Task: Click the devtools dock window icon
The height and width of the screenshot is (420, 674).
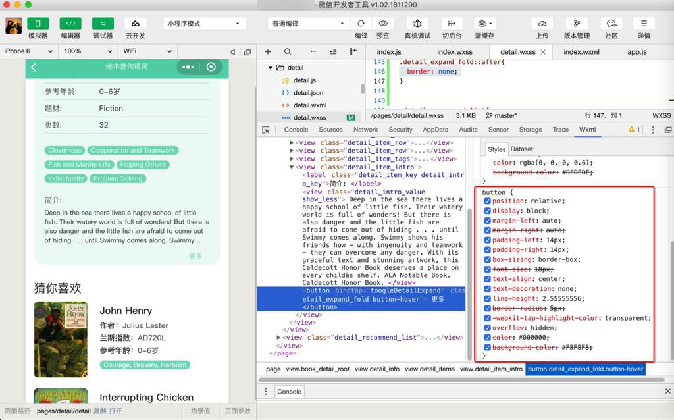Action: [x=668, y=130]
